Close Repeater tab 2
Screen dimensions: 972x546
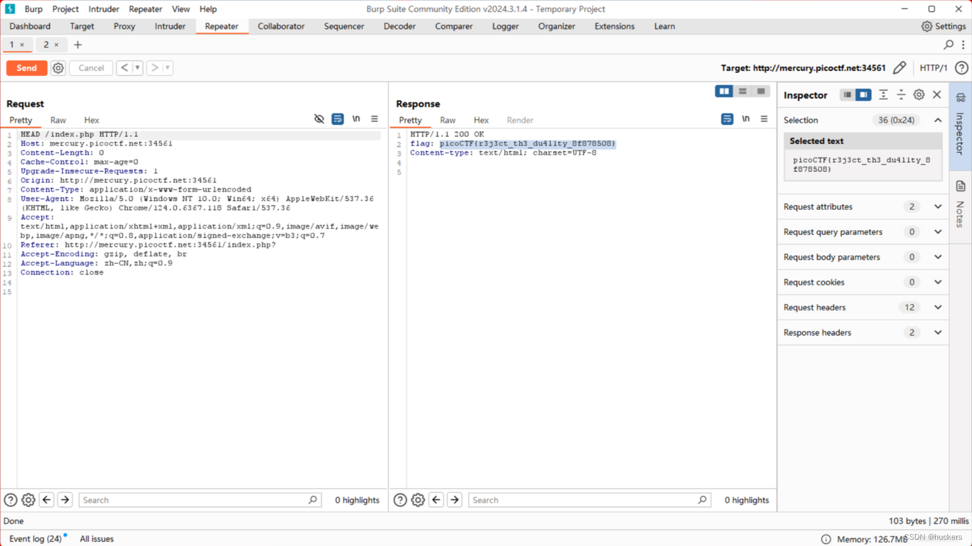click(57, 45)
